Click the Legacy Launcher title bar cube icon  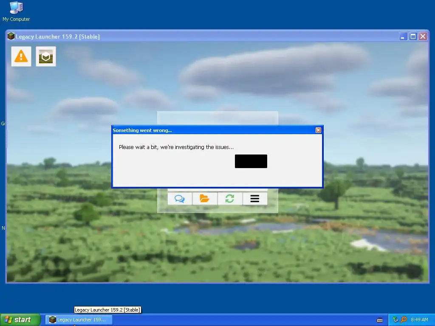[x=11, y=37]
